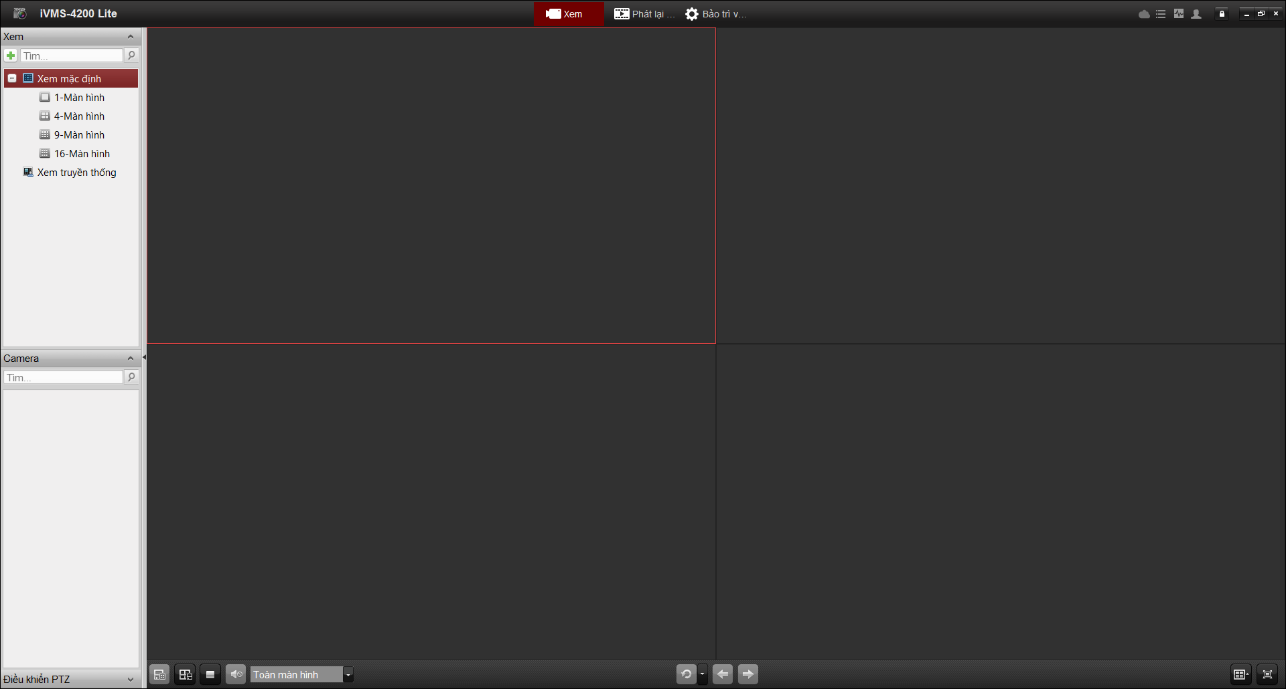Click the cloud icon in title bar
Image resolution: width=1286 pixels, height=689 pixels.
point(1144,14)
